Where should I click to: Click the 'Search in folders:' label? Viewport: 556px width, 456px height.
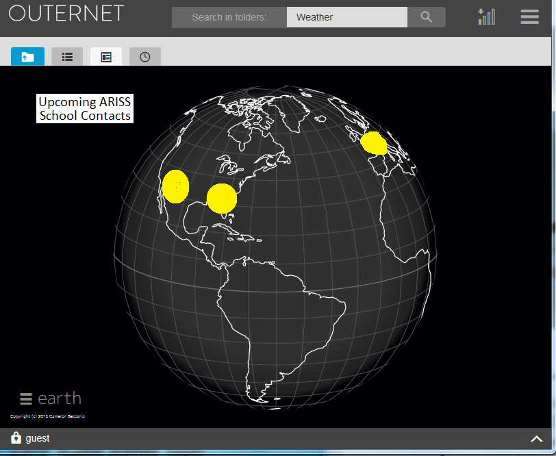pyautogui.click(x=229, y=17)
